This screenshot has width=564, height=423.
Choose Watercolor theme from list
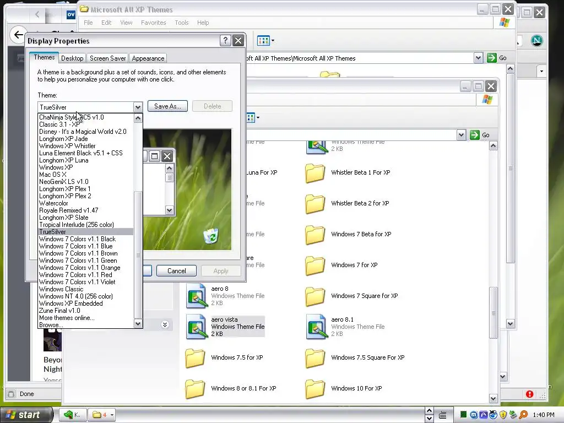(85, 203)
